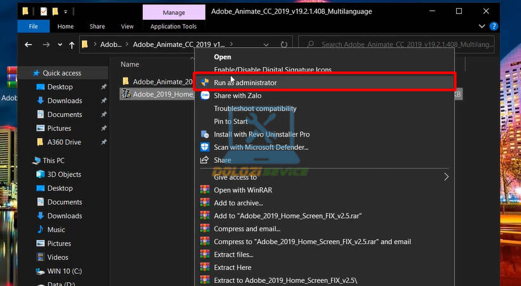Click the Run as administrator shield icon
The height and width of the screenshot is (286, 521).
pyautogui.click(x=205, y=83)
